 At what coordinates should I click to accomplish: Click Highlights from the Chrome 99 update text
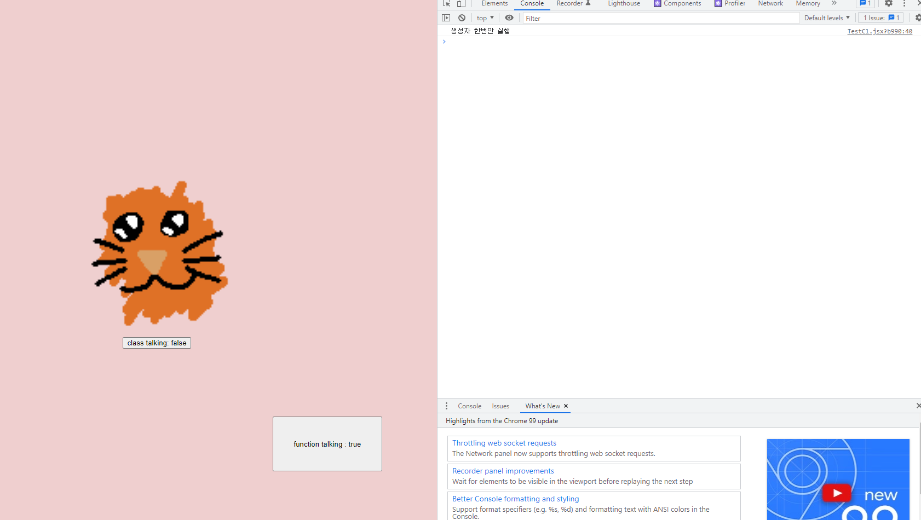(502, 421)
